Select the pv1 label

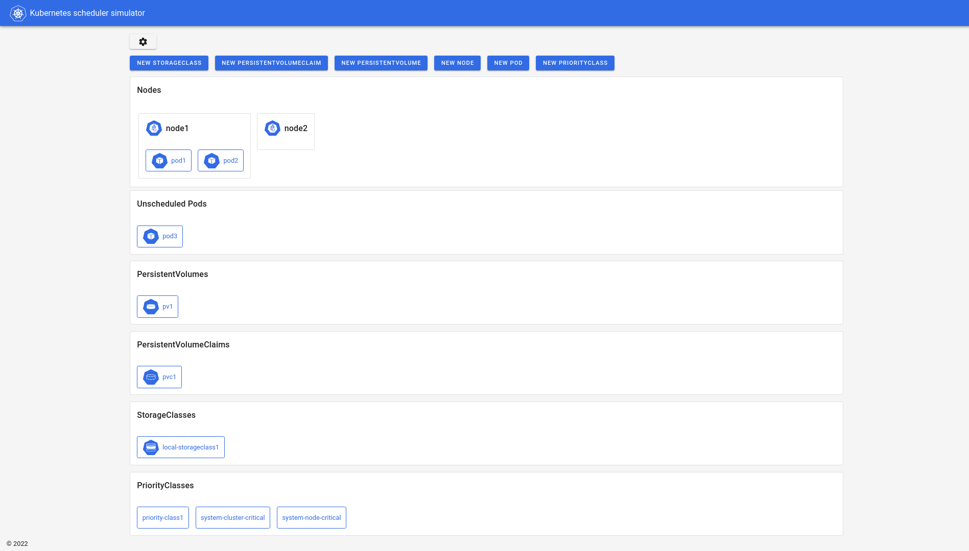[168, 307]
